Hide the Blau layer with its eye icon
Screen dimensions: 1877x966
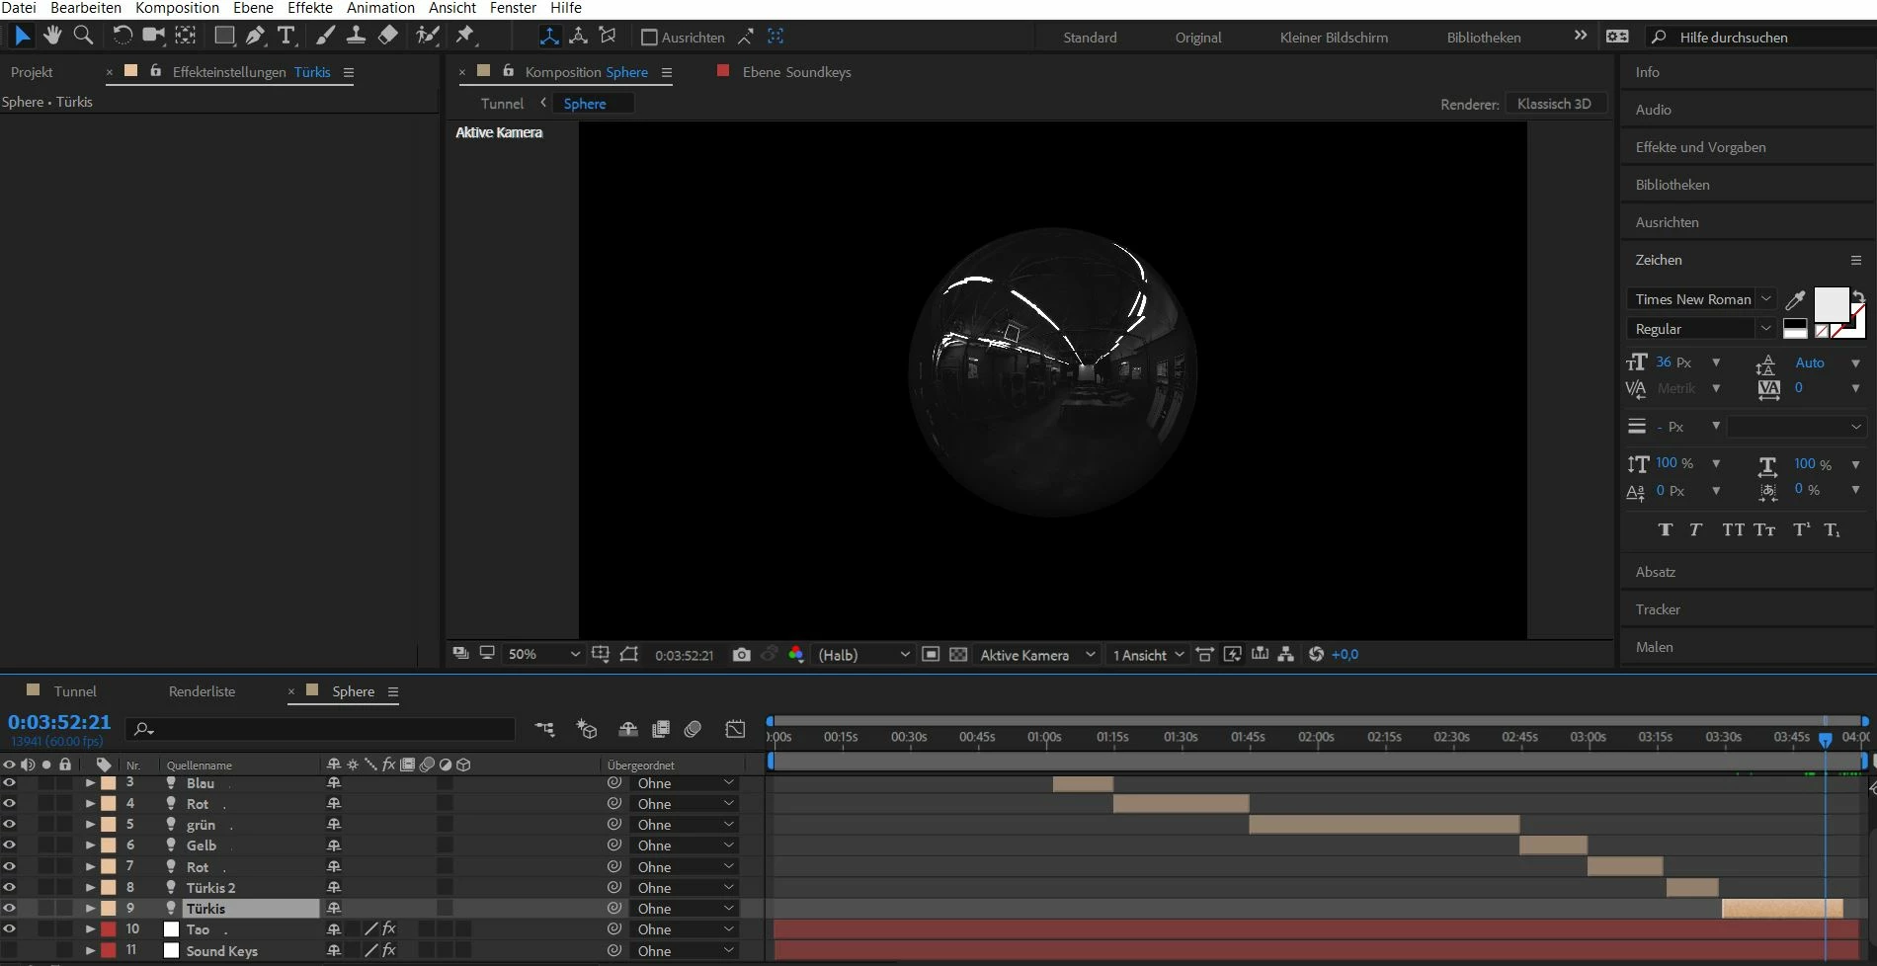[9, 783]
